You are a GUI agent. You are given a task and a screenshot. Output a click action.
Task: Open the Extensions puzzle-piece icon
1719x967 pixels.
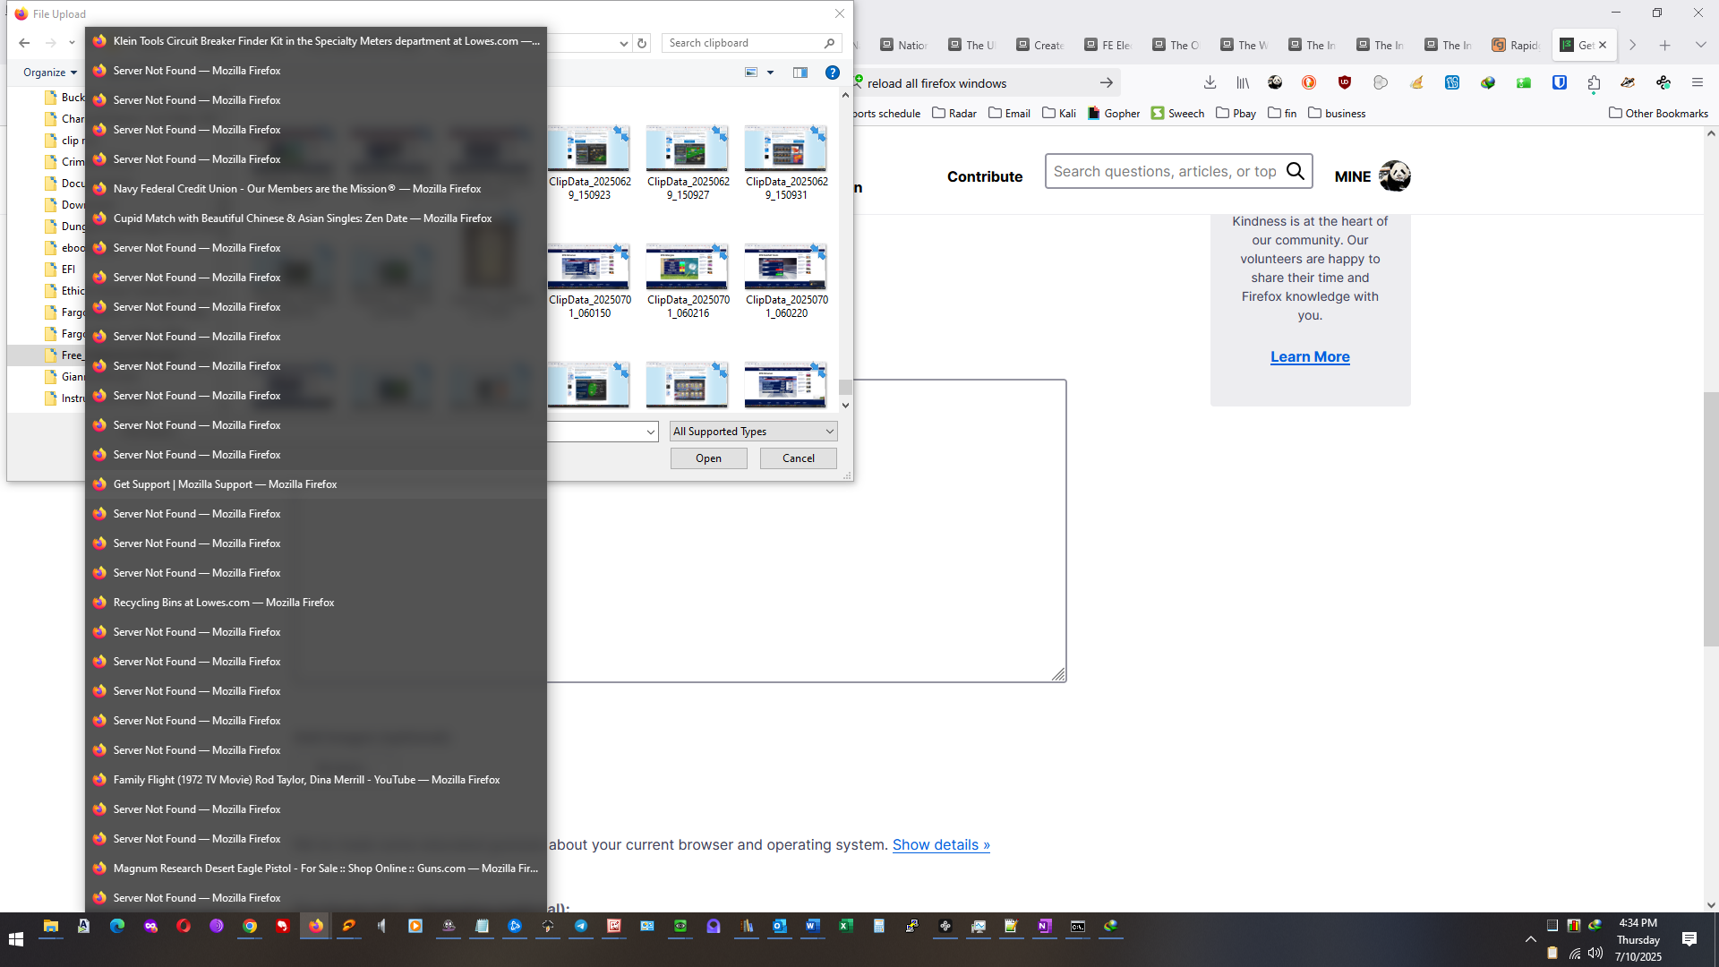[x=1594, y=82]
